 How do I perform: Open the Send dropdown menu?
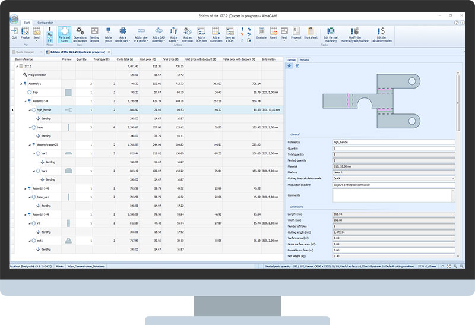(x=37, y=34)
